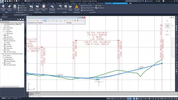Viewport: 178px width, 100px height.
Task: Open the Inquiry tool in ribbon
Action: click(15, 7)
